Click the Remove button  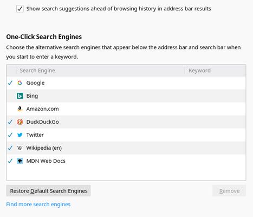[x=229, y=191]
